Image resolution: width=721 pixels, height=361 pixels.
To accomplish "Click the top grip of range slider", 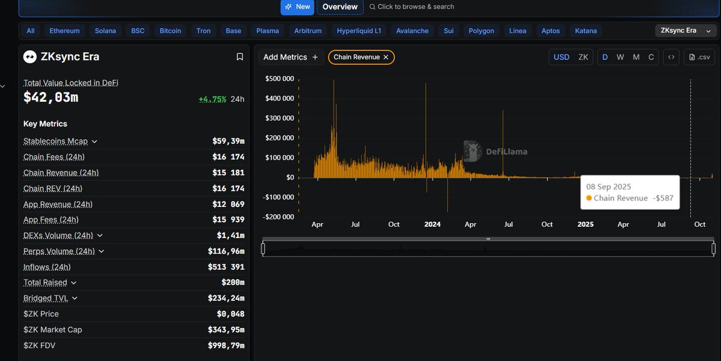I will [488, 239].
